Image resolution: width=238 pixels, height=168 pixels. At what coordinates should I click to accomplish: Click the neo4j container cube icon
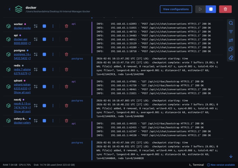(9, 105)
